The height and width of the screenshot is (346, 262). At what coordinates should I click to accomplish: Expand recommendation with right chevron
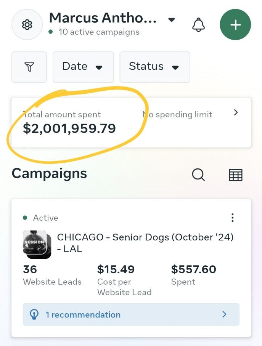click(x=224, y=314)
